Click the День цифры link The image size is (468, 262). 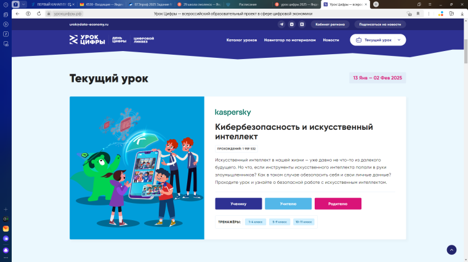119,39
